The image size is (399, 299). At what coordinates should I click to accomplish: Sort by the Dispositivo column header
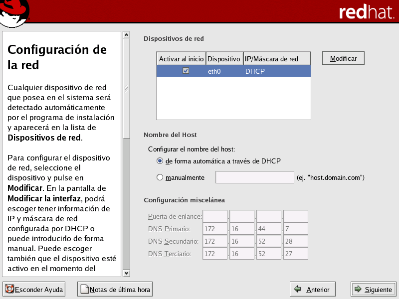pyautogui.click(x=224, y=59)
